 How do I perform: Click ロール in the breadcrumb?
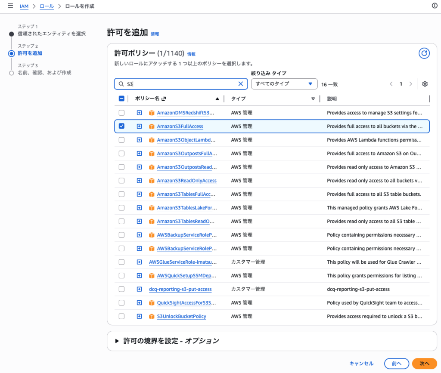[47, 6]
